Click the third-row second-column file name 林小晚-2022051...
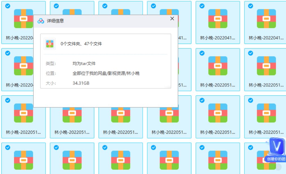Screen dimensions: 286x174 [x=72, y=132]
